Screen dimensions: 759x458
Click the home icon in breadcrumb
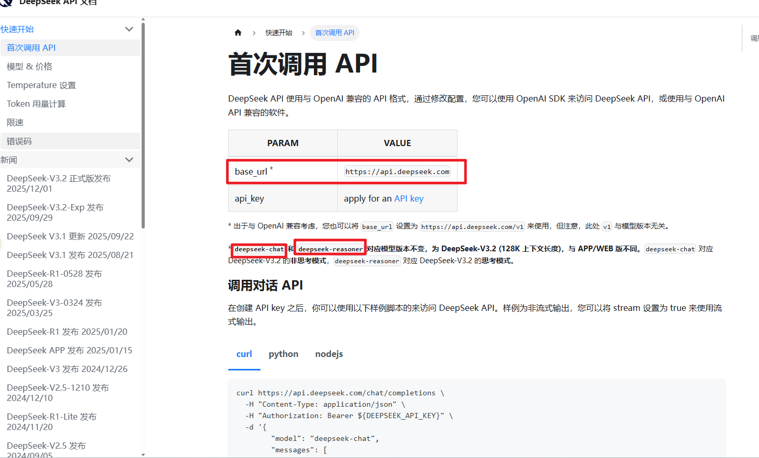coord(238,33)
